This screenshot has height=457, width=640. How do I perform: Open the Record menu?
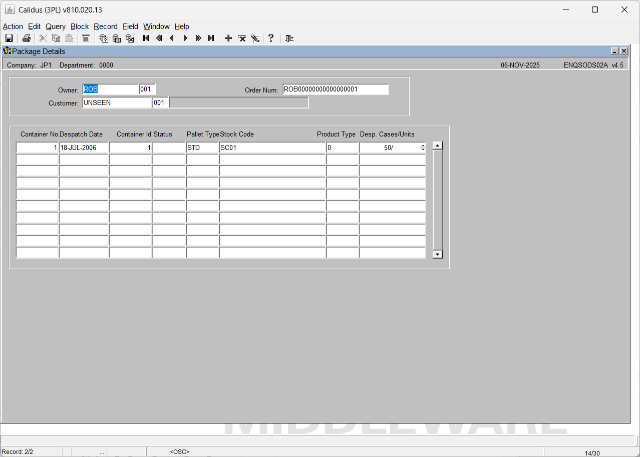[x=106, y=26]
